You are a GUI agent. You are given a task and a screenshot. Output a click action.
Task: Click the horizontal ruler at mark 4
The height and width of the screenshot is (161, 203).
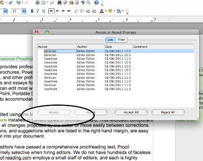point(70,19)
